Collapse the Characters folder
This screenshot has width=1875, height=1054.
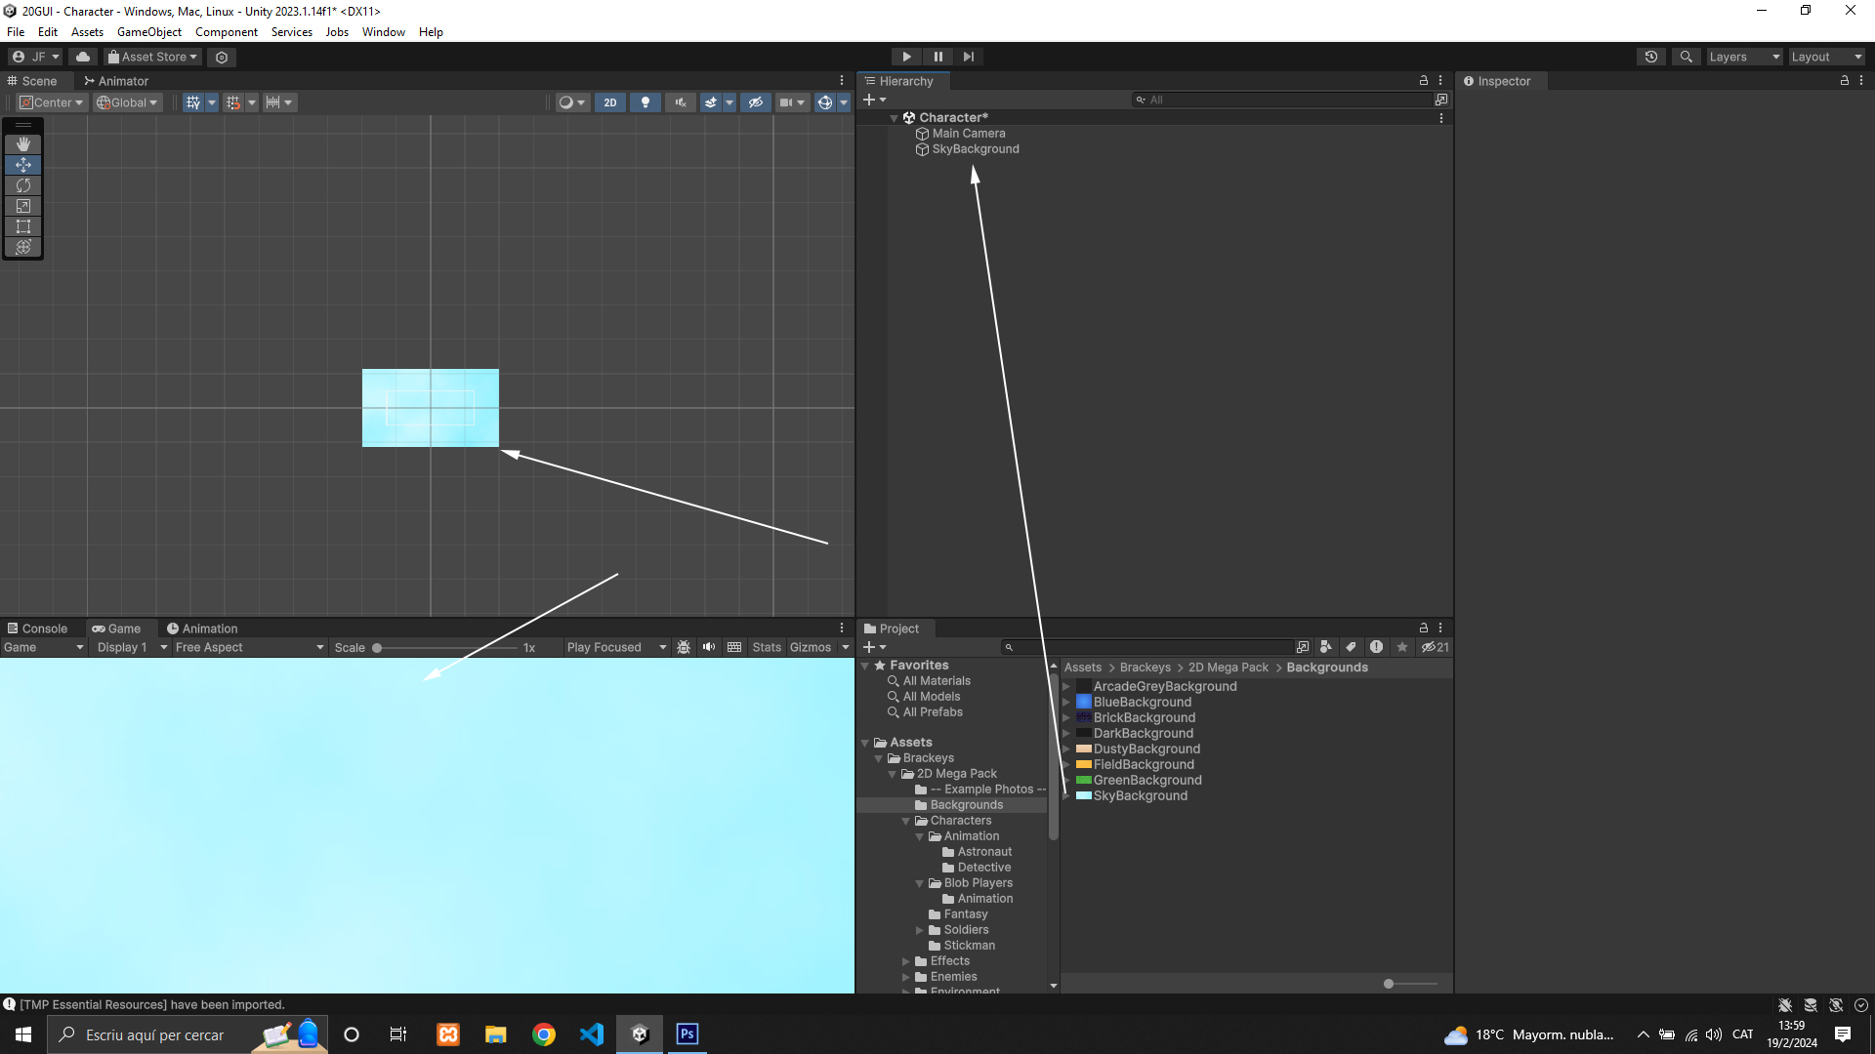pyautogui.click(x=906, y=821)
